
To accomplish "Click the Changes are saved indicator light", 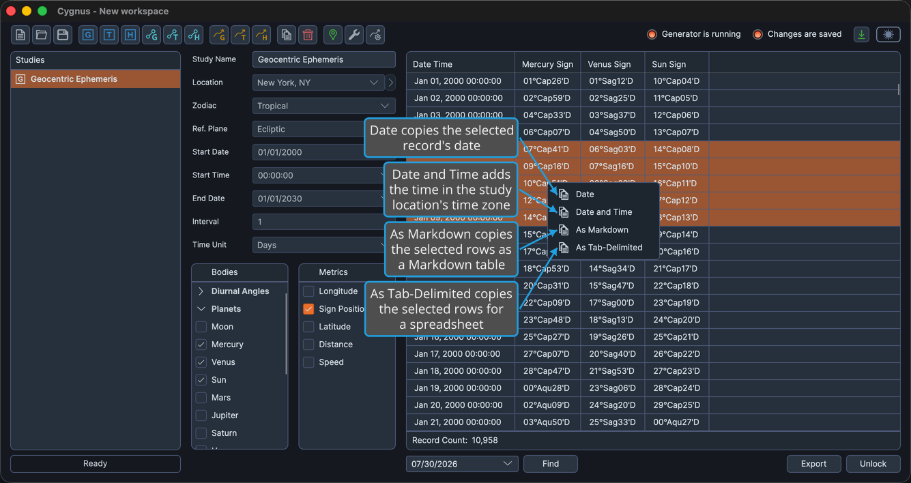I will click(x=757, y=34).
